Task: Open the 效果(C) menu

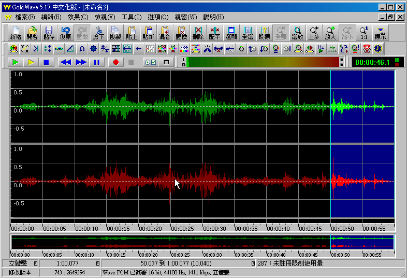Action: (78, 17)
